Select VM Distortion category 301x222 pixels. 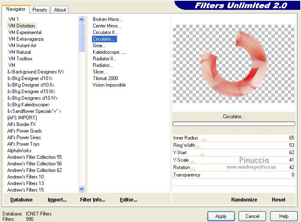click(x=22, y=26)
